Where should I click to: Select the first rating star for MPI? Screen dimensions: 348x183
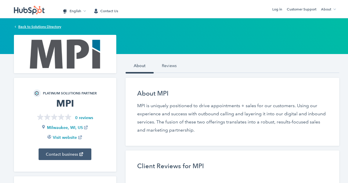(40, 117)
